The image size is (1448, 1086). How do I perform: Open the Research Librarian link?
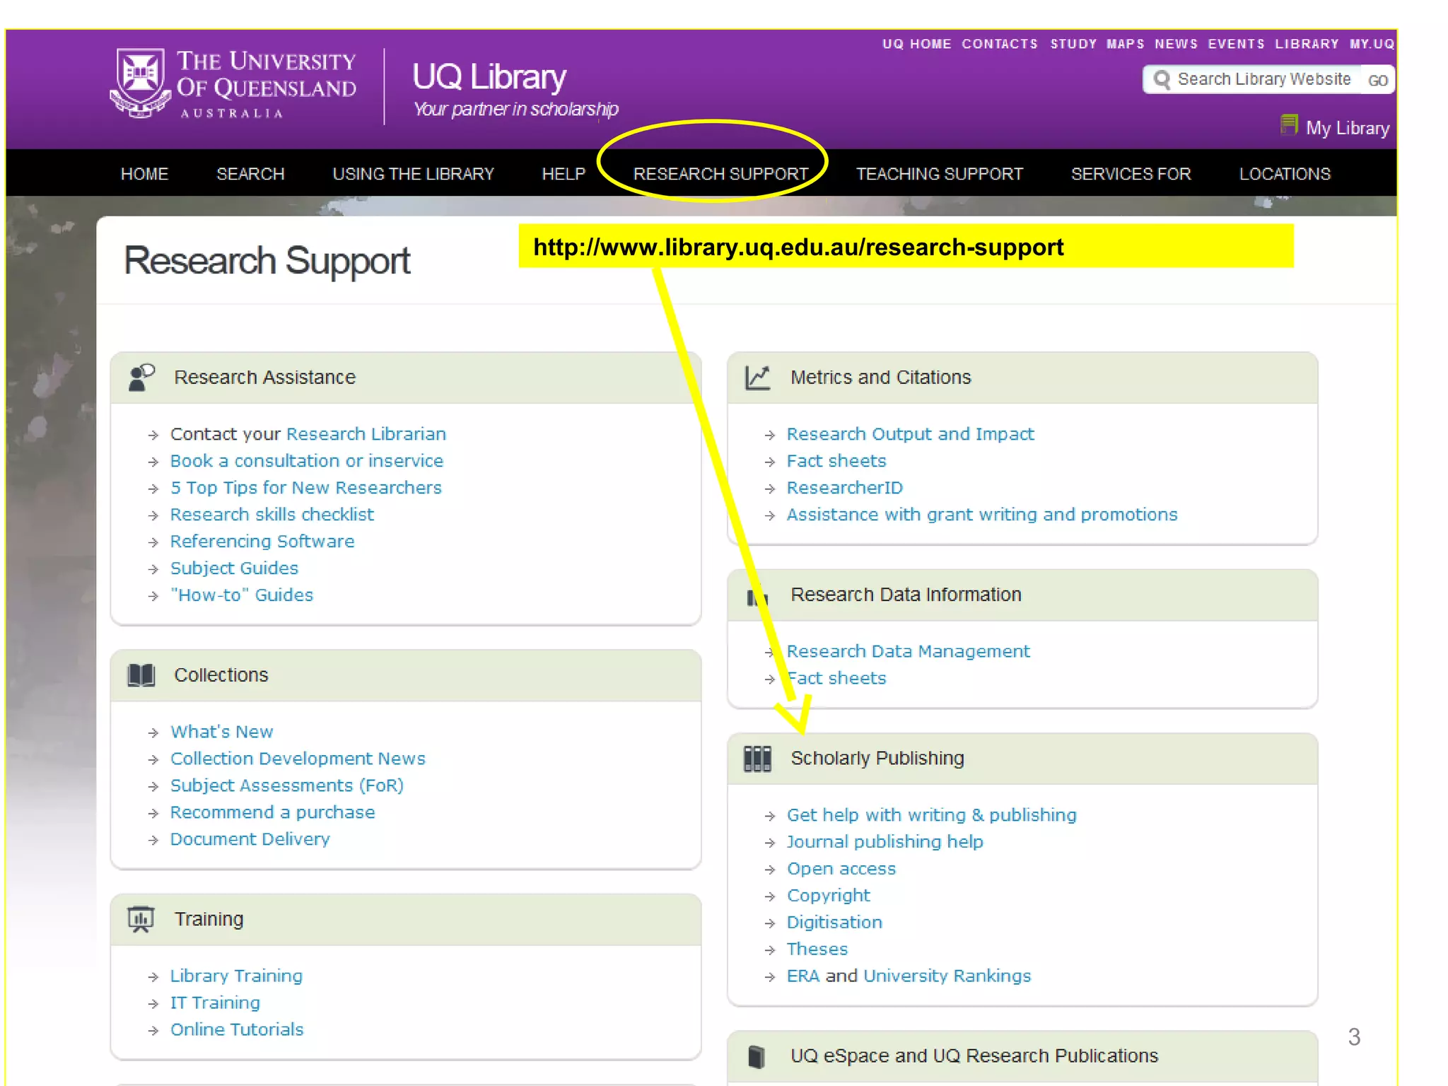pos(366,434)
